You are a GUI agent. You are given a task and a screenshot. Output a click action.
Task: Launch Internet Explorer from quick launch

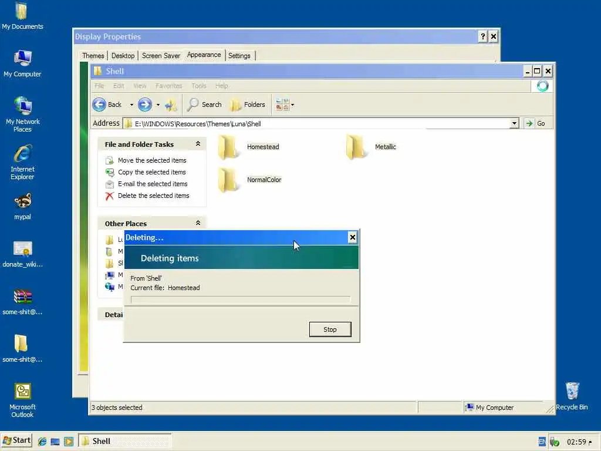[42, 442]
